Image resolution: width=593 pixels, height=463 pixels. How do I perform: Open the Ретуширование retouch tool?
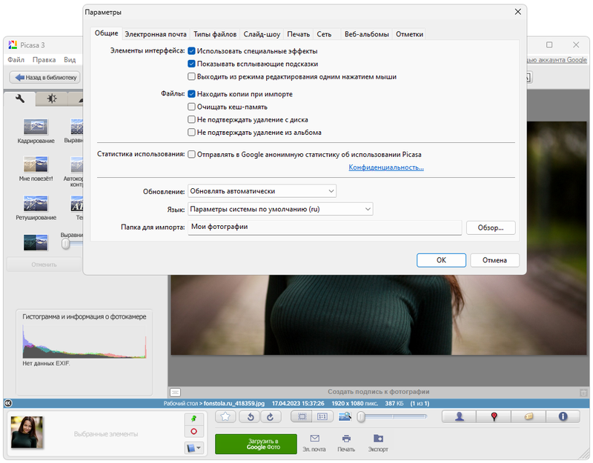(36, 203)
